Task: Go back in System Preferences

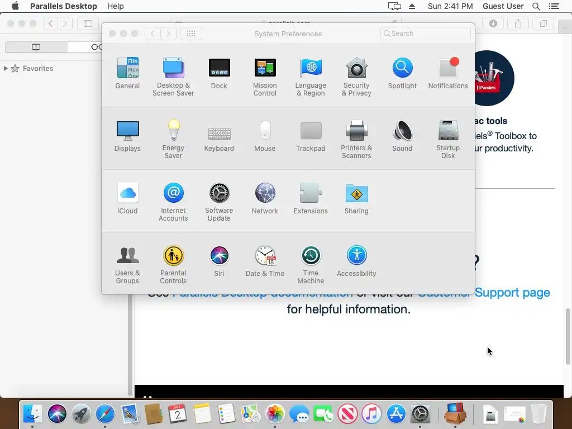Action: pos(153,34)
